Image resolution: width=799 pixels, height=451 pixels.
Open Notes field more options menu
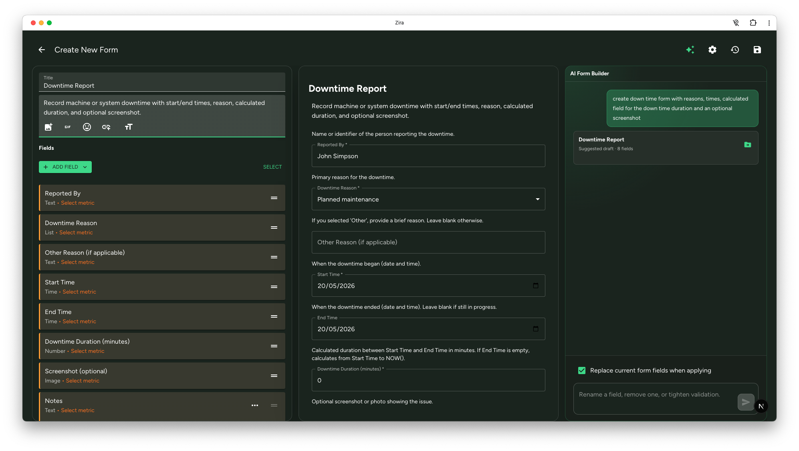point(255,405)
